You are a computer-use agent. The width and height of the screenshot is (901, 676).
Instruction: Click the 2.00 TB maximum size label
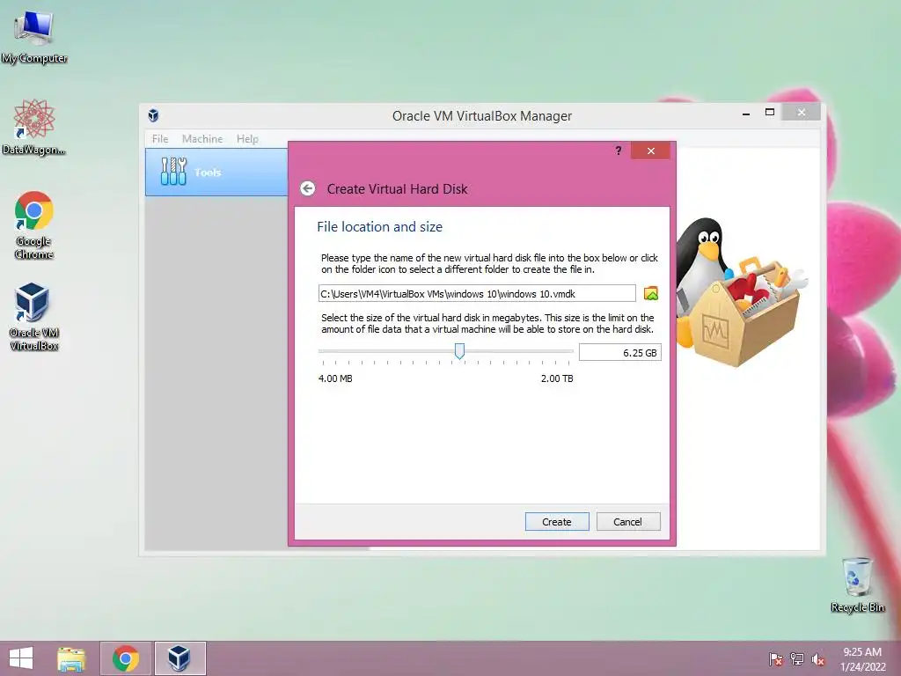(x=557, y=378)
